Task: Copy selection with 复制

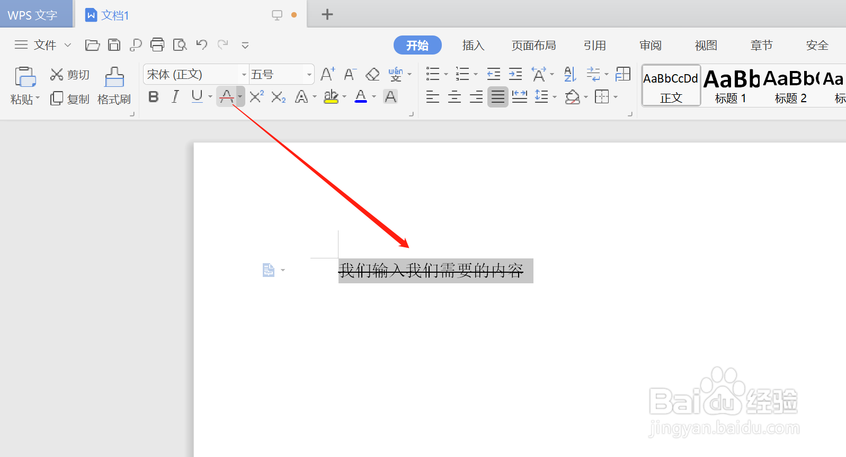Action: click(69, 99)
